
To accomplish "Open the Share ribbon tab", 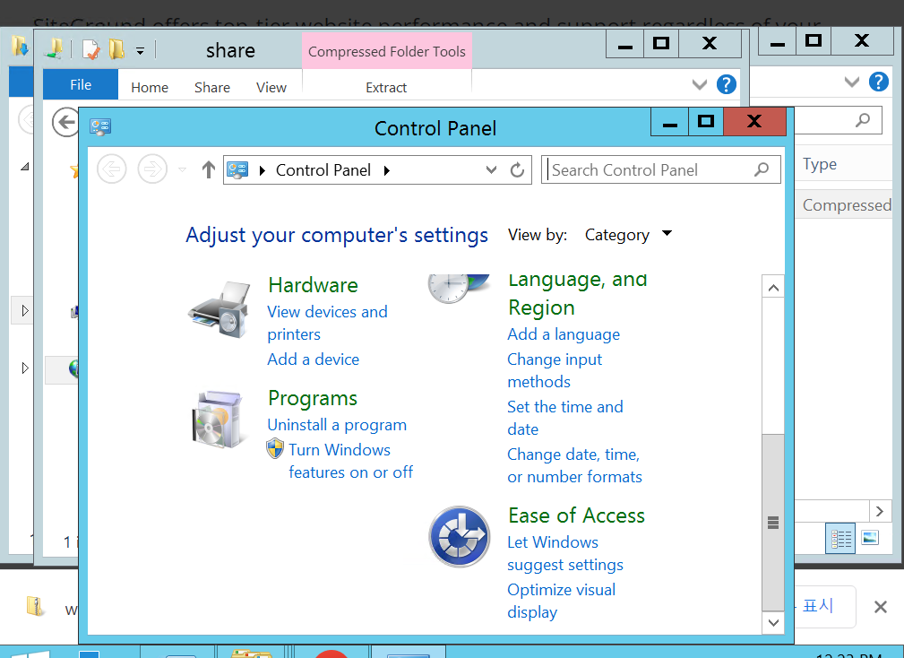I will [212, 87].
